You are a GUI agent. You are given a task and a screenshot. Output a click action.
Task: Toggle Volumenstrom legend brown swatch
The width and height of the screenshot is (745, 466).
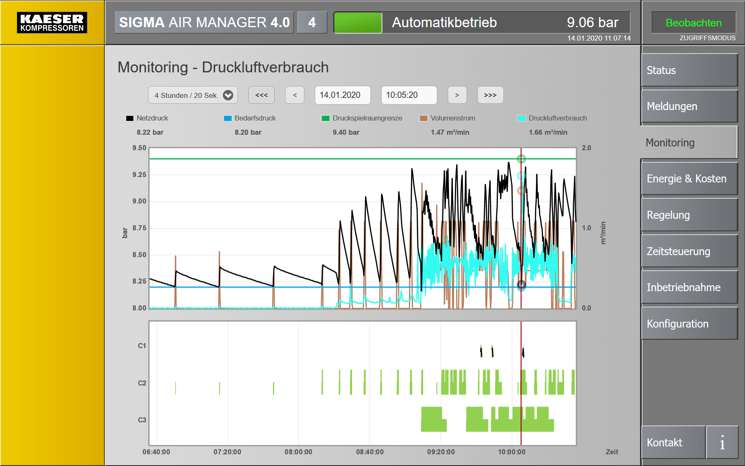click(x=424, y=118)
